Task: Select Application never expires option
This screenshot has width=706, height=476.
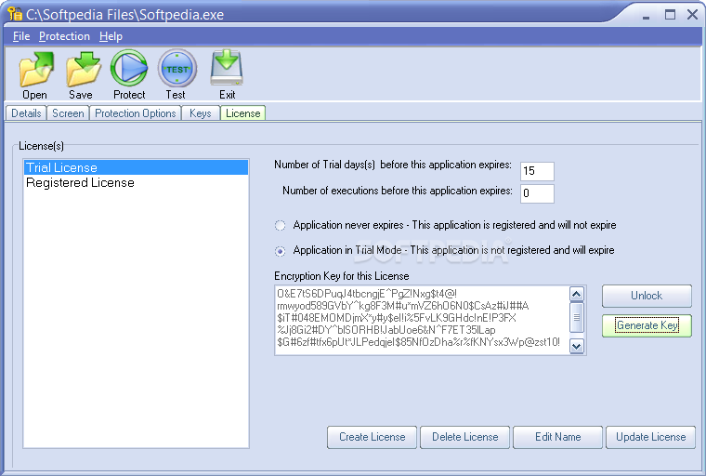Action: [x=280, y=225]
